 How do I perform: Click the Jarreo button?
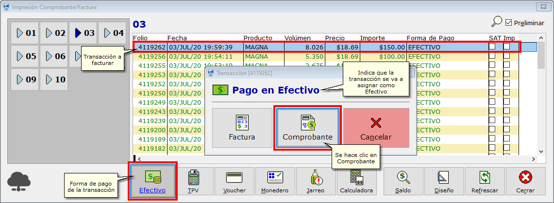(316, 181)
